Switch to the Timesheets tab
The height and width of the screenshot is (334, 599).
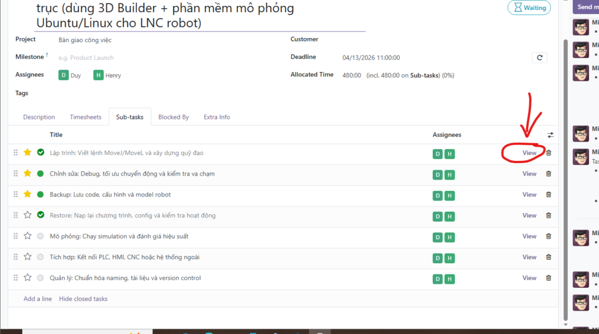(x=85, y=117)
